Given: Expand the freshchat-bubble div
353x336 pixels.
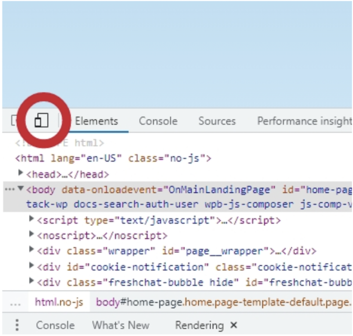Looking at the screenshot, I should point(31,281).
